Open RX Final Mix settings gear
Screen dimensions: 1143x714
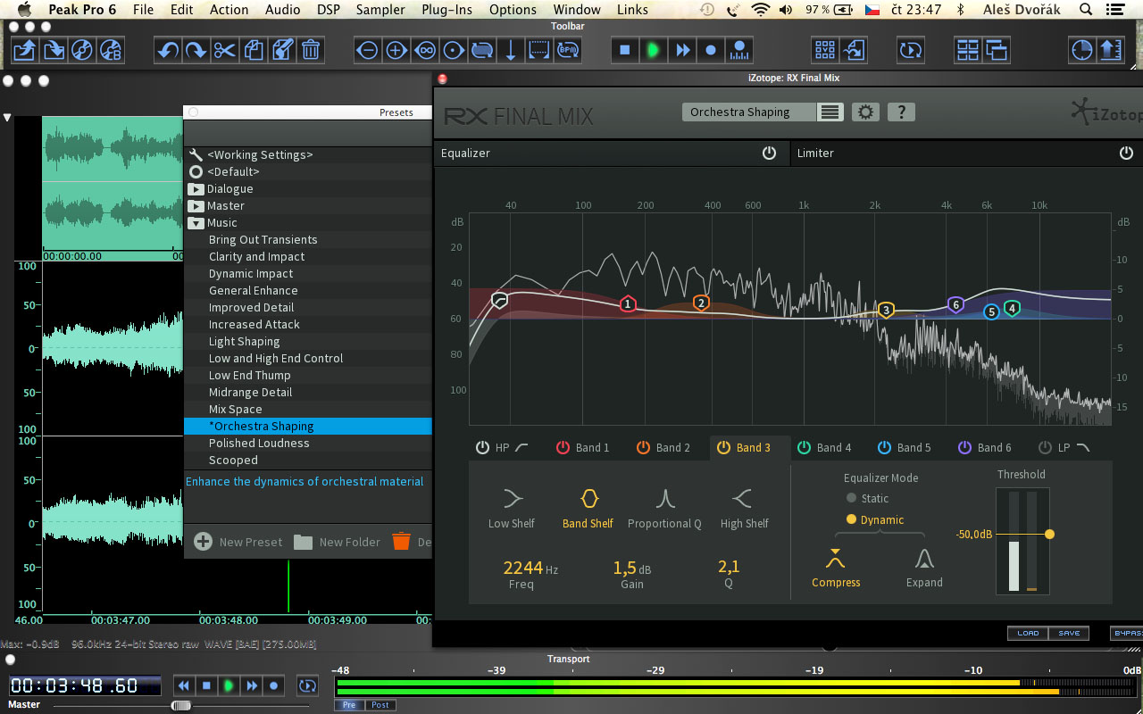coord(864,112)
